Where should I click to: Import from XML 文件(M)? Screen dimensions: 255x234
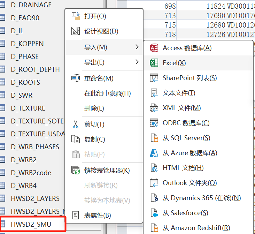[x=198, y=108]
